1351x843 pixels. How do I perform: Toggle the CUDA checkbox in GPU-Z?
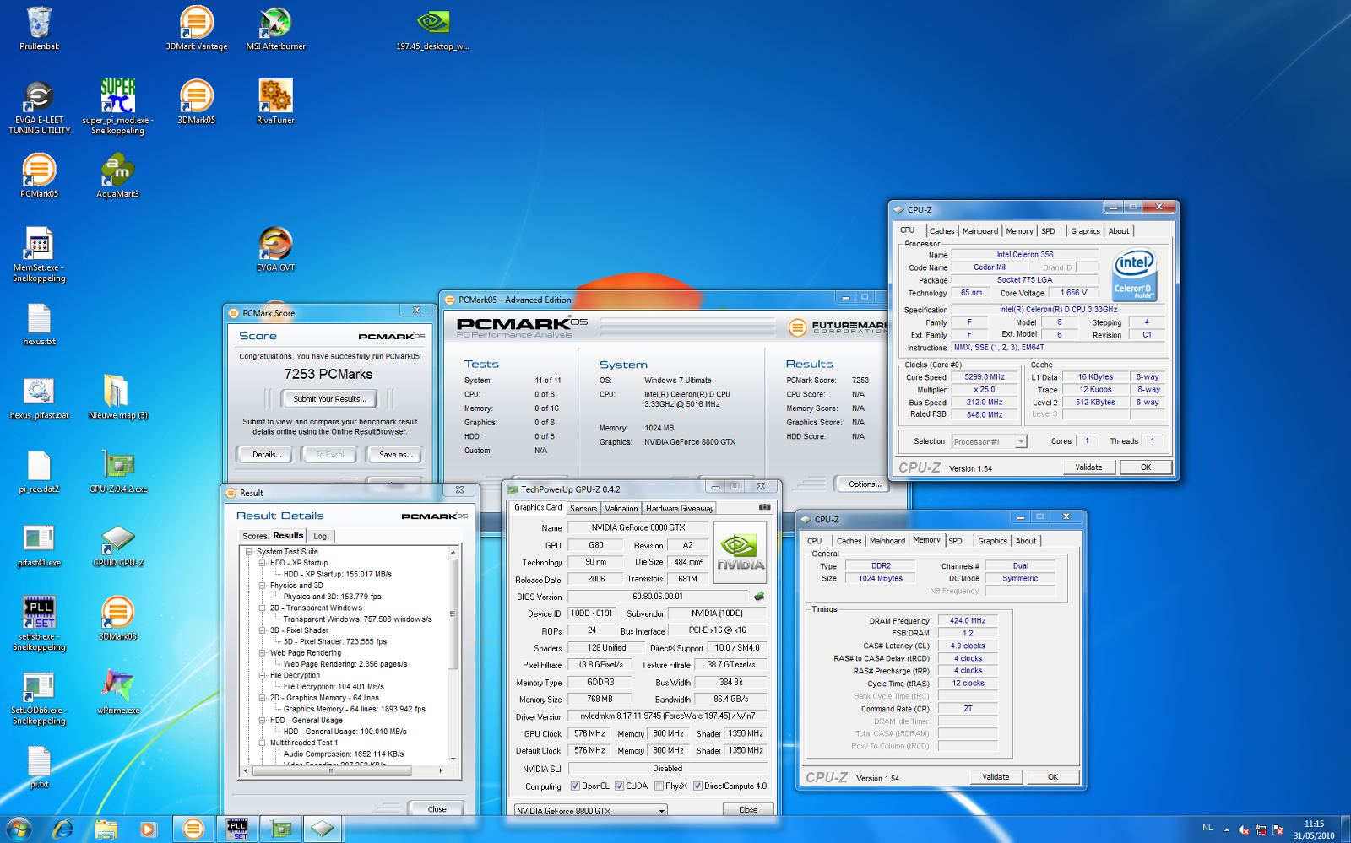(619, 786)
